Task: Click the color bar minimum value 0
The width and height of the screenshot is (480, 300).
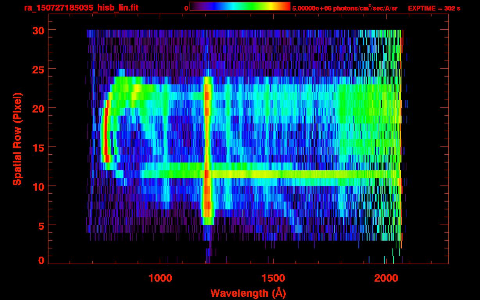Action: pos(186,8)
